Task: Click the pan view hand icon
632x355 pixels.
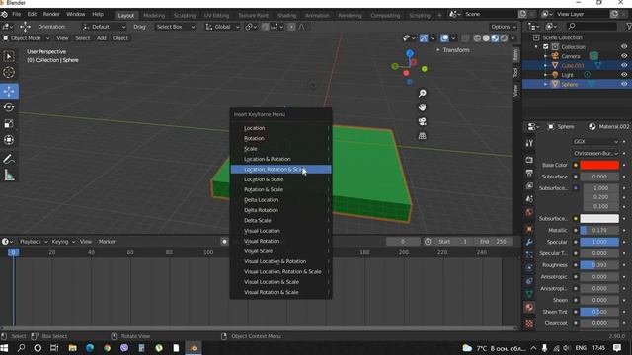Action: click(x=422, y=107)
